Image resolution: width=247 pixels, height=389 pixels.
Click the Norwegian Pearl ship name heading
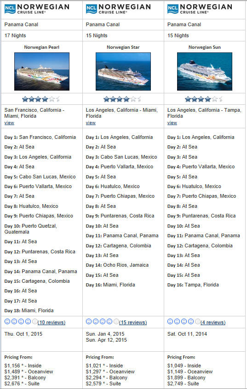point(42,47)
